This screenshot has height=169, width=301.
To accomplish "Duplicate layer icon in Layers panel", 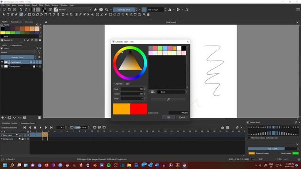I will [9, 118].
